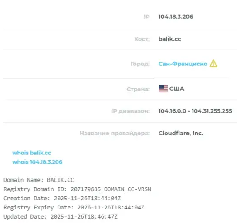The width and height of the screenshot is (237, 223).
Task: Click the Страна: field label
Action: pos(138,89)
